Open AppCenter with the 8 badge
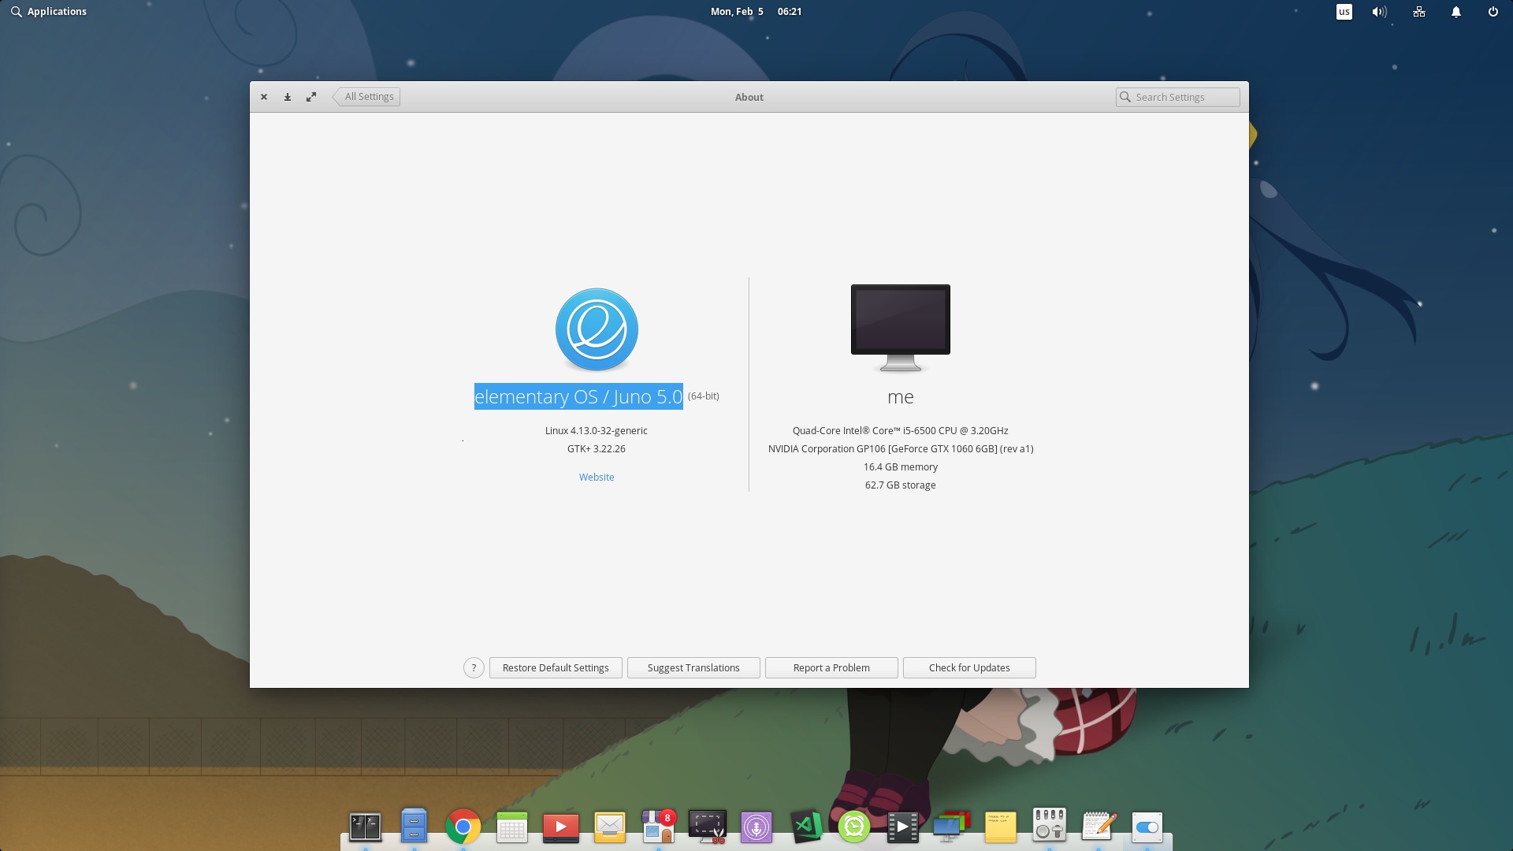The image size is (1513, 851). (x=658, y=827)
